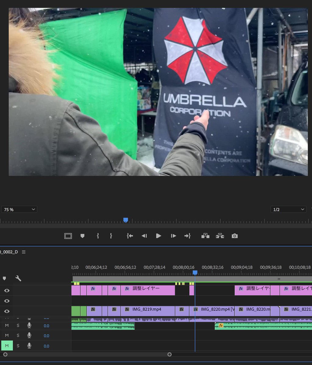
Task: Click right handle of the timeline zoom scrollbar
Action: click(169, 354)
